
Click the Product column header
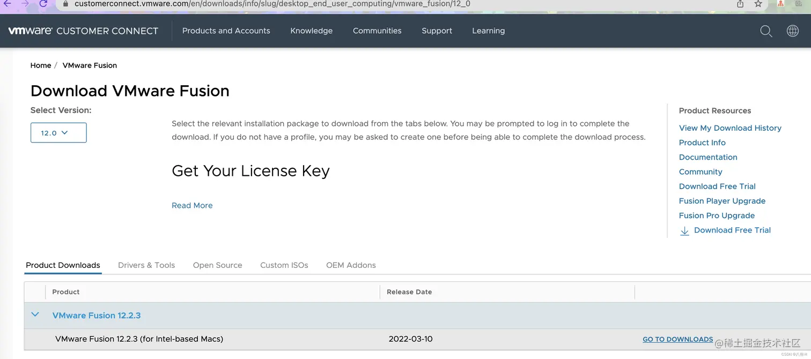tap(66, 292)
